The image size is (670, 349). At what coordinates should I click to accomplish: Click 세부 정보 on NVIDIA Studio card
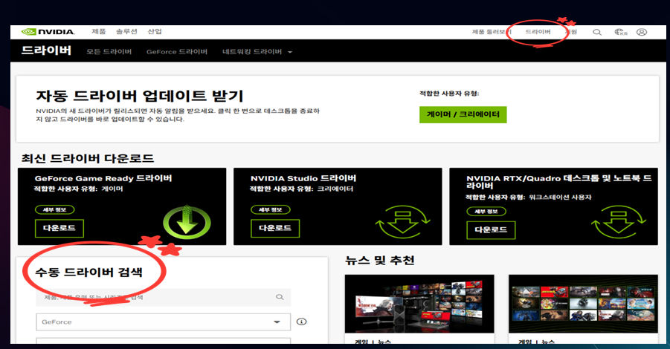(271, 209)
